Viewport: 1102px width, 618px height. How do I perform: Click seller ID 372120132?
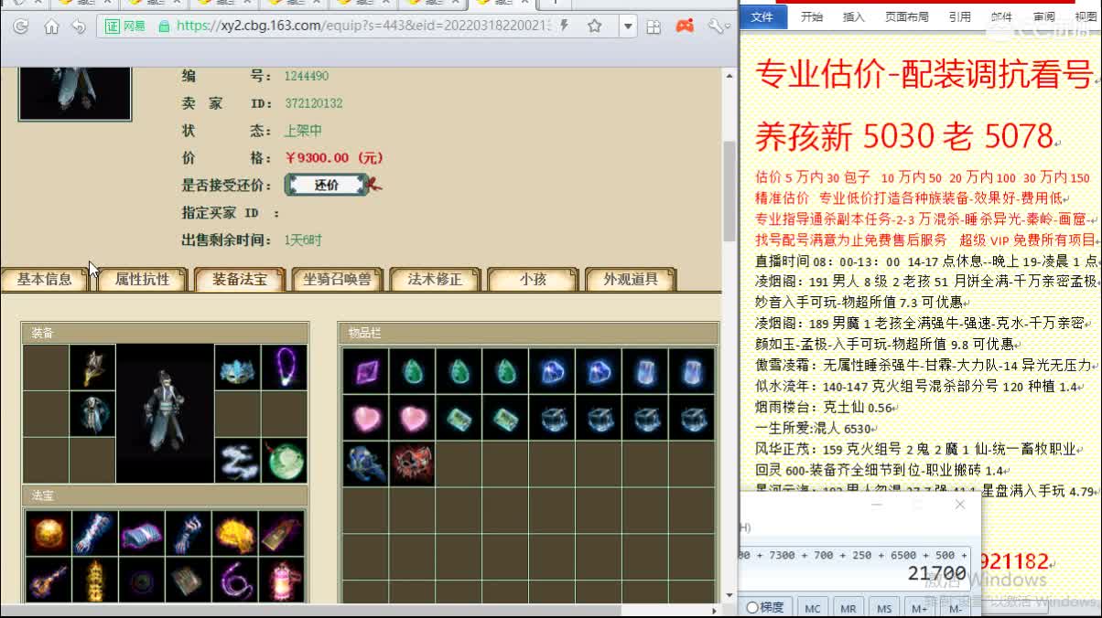coord(313,103)
